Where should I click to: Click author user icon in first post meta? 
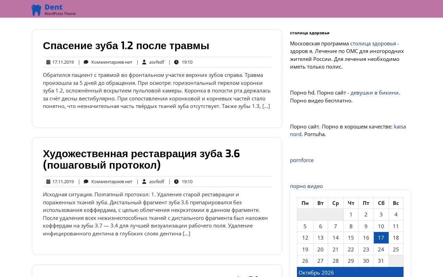coord(144,62)
